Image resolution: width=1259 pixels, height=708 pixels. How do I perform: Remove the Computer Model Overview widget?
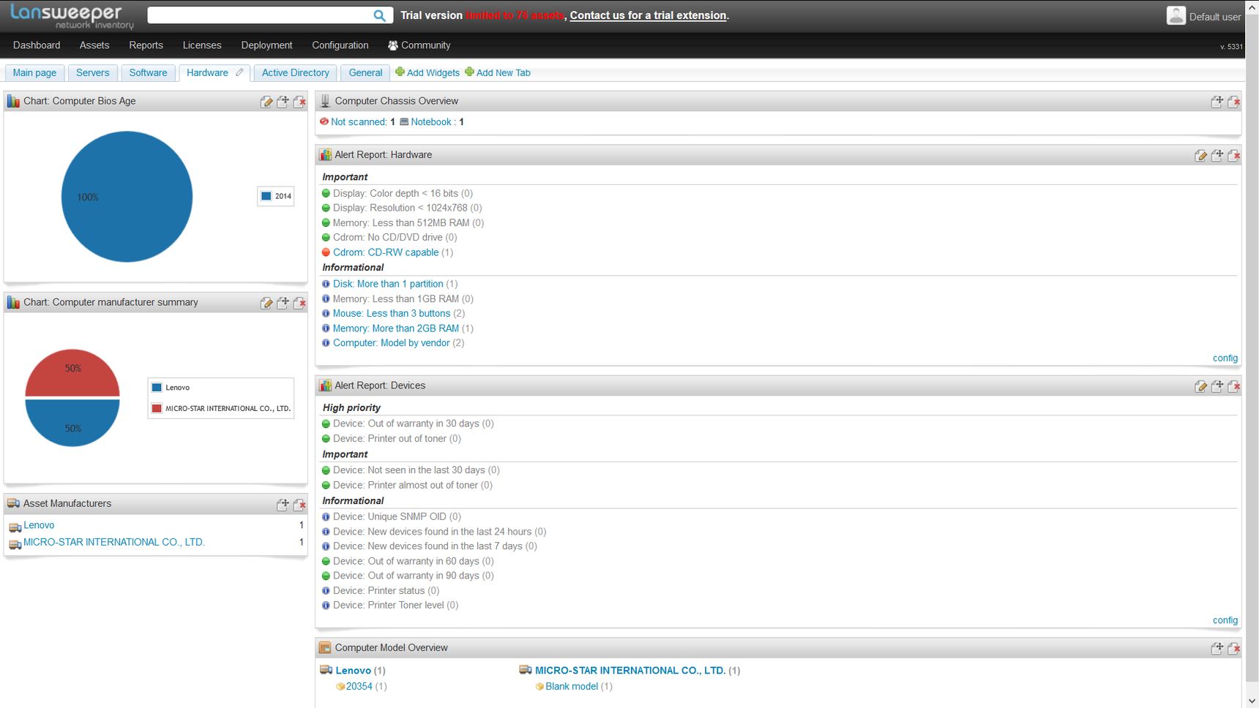pos(1233,648)
